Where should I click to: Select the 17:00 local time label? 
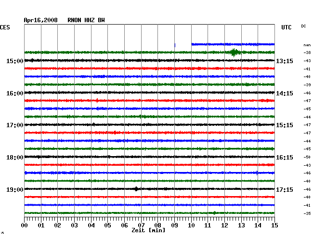coord(15,125)
